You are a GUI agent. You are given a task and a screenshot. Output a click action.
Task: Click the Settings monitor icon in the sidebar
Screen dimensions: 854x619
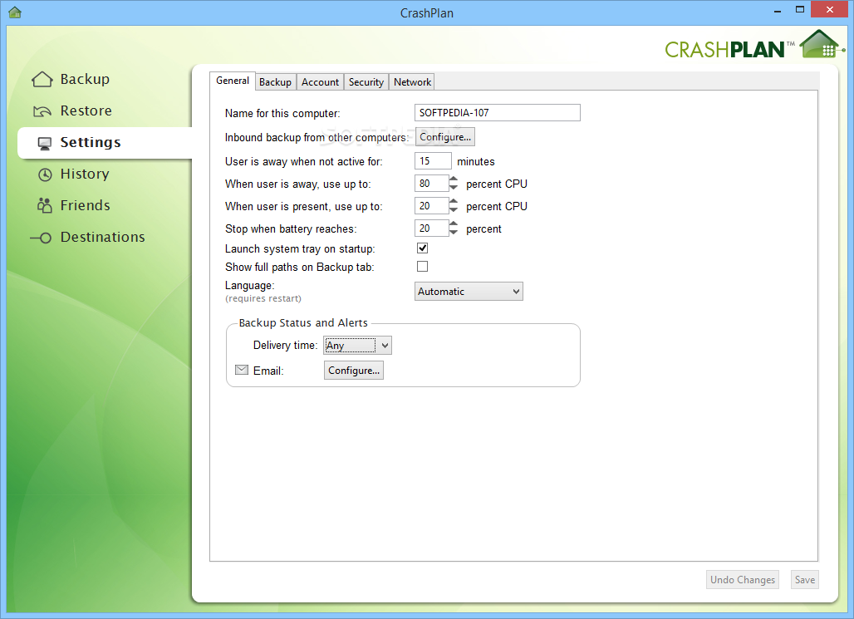[x=45, y=143]
